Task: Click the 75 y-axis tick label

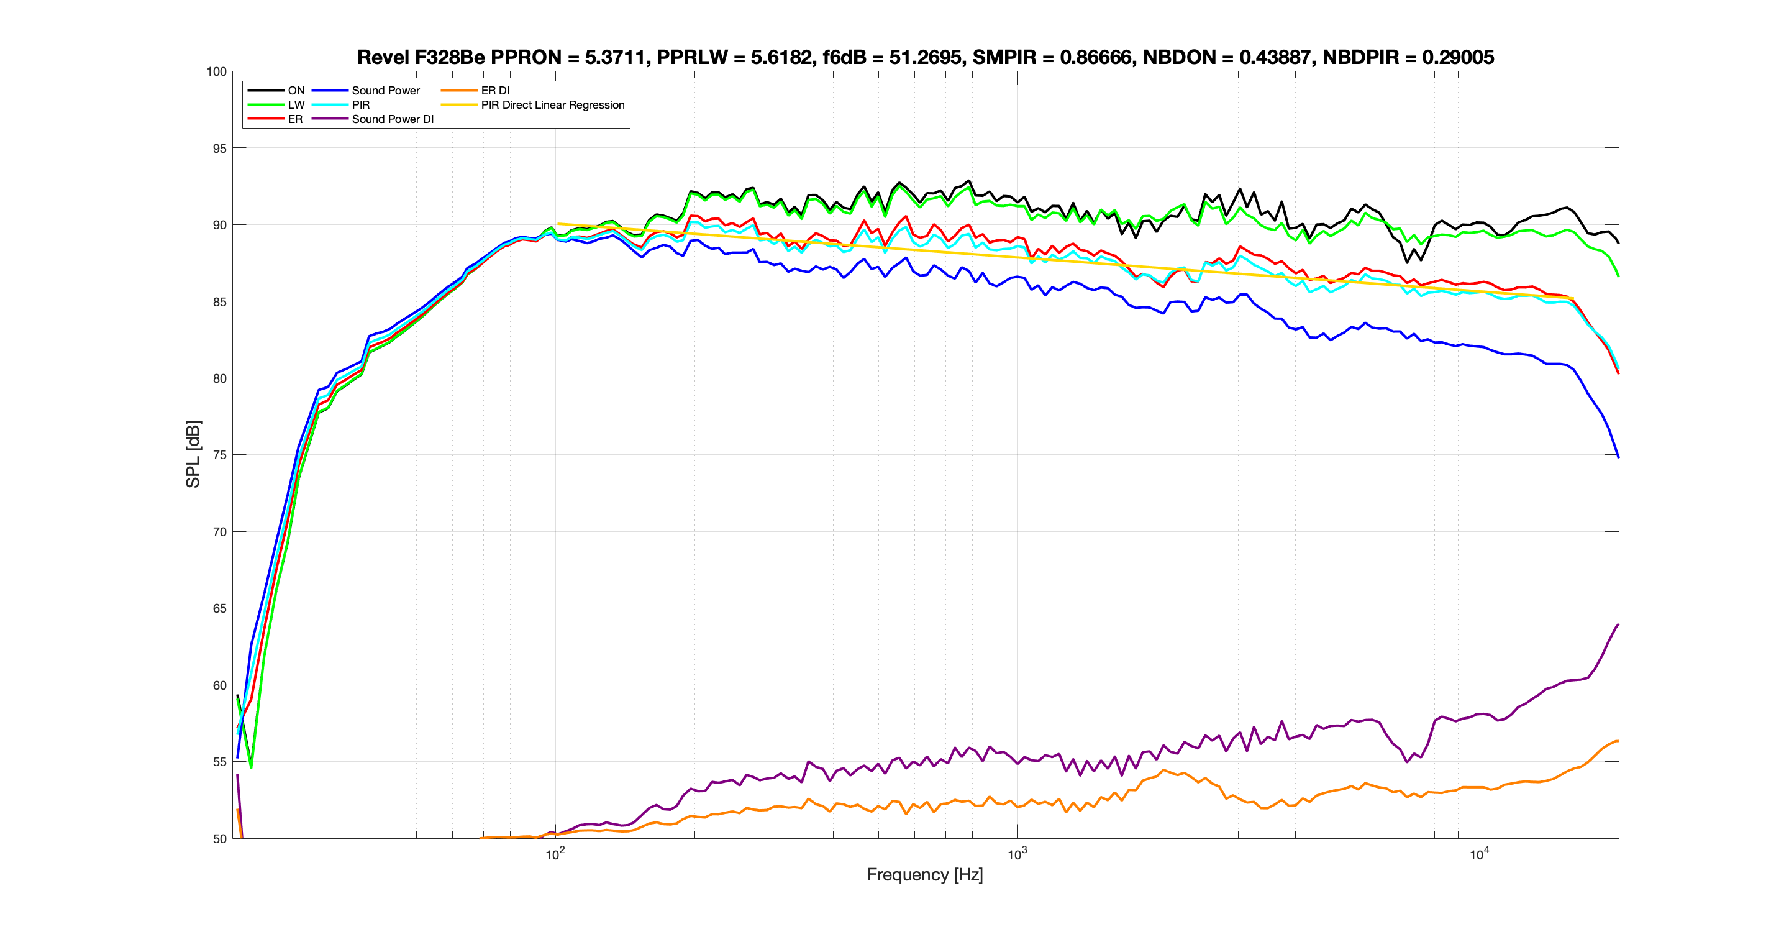Action: click(219, 455)
